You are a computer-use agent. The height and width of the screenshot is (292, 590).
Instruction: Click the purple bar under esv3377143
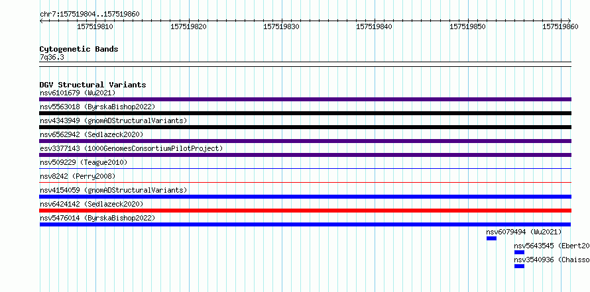[305, 155]
